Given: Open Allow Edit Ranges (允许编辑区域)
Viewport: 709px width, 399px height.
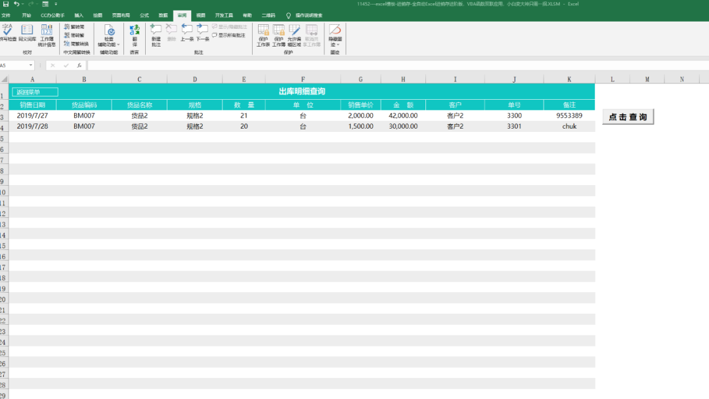Looking at the screenshot, I should pos(294,35).
